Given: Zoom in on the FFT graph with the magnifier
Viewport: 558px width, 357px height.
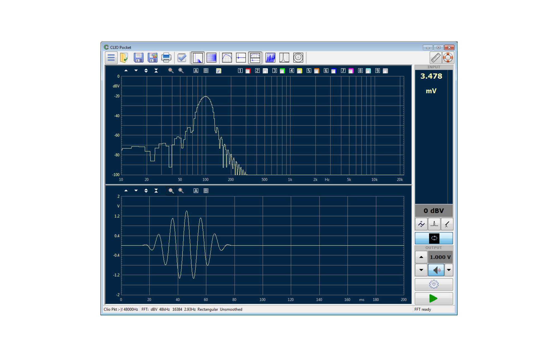Looking at the screenshot, I should (171, 71).
